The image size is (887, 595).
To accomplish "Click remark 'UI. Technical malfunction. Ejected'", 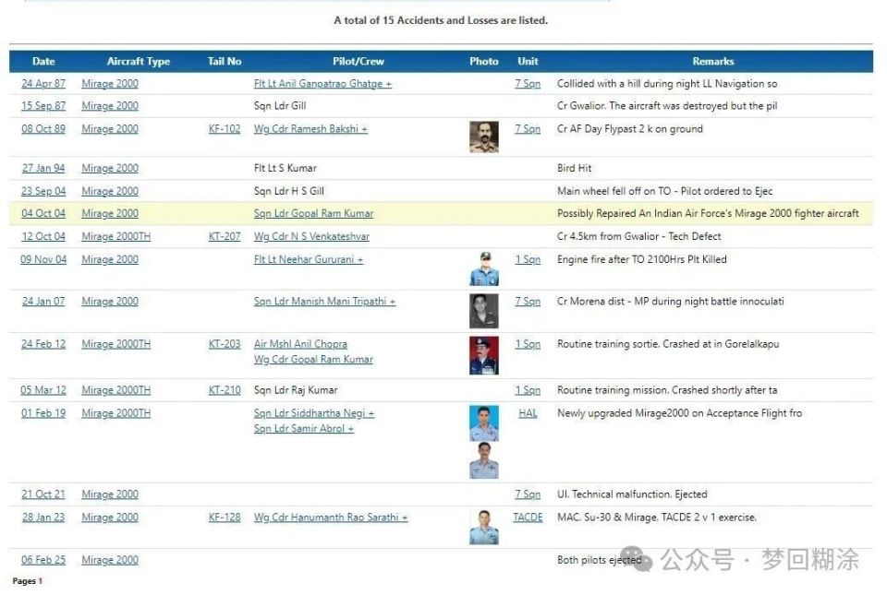I will click(632, 494).
